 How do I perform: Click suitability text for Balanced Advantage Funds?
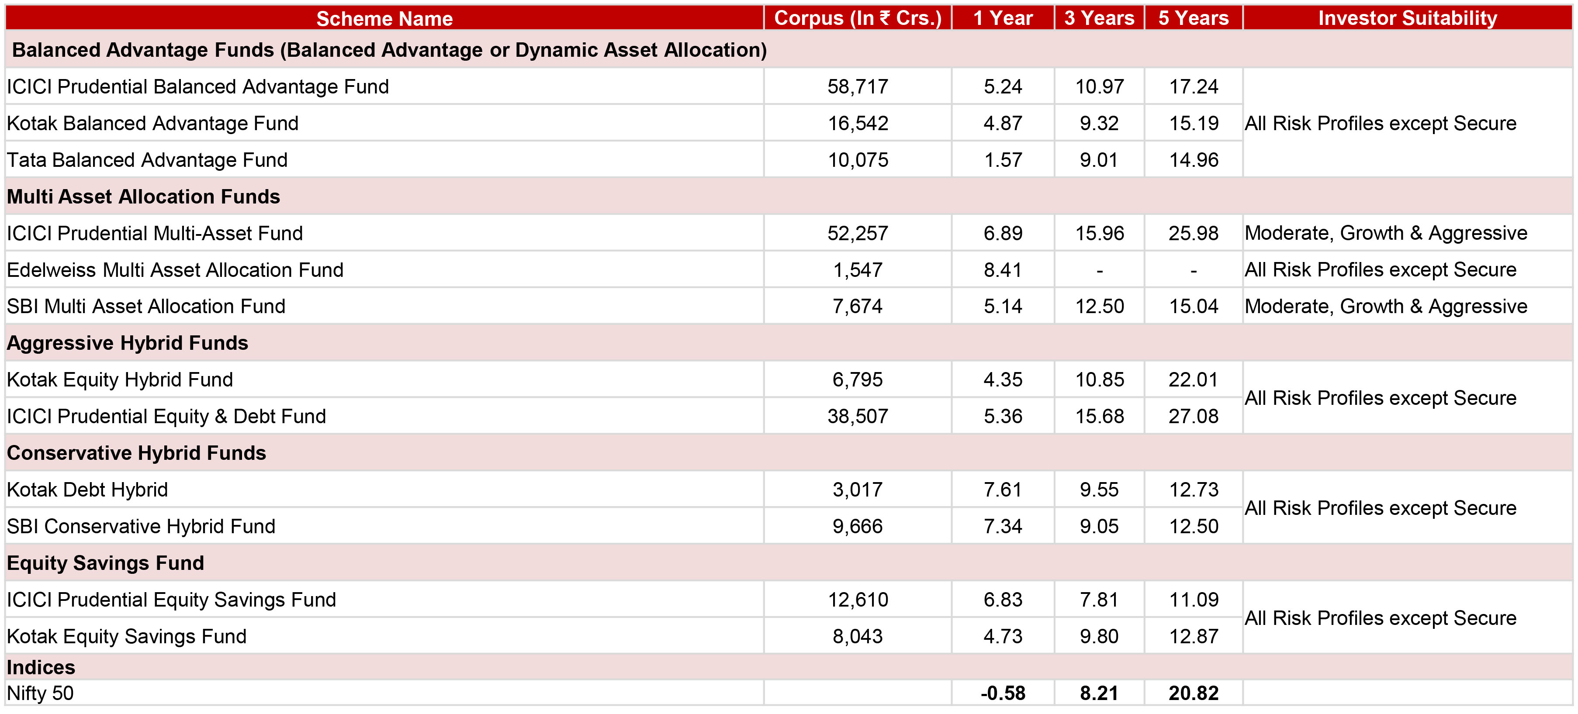[x=1380, y=123]
